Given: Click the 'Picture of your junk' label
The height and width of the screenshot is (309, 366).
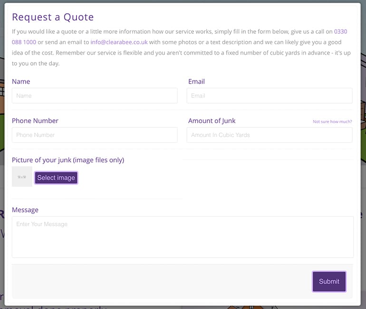Looking at the screenshot, I should pos(68,160).
